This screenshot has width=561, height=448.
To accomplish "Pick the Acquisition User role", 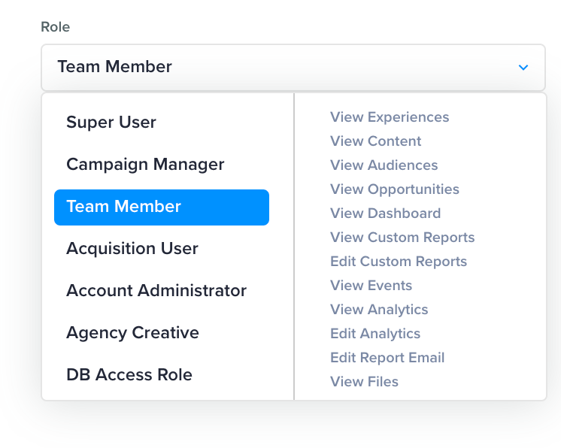I will coord(132,249).
